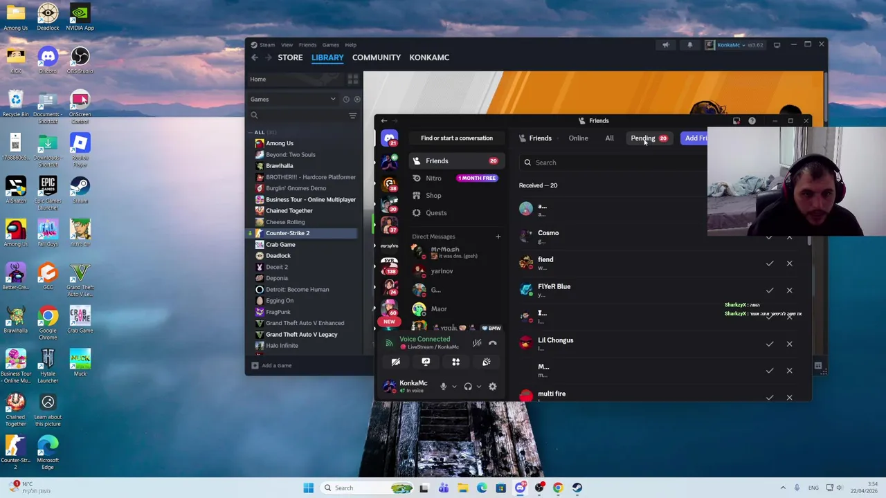Image resolution: width=886 pixels, height=498 pixels.
Task: Open the Inbox icon in Discord title bar
Action: [736, 121]
